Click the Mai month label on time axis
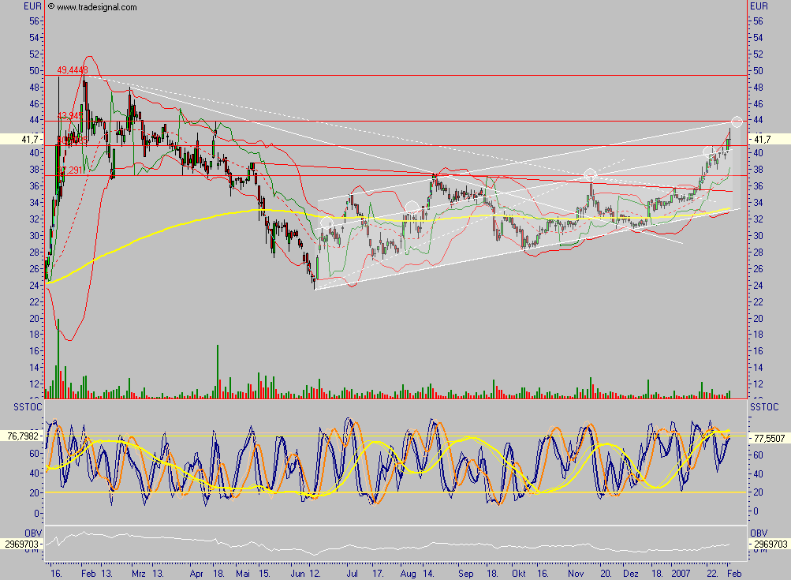This screenshot has width=791, height=580. point(243,574)
